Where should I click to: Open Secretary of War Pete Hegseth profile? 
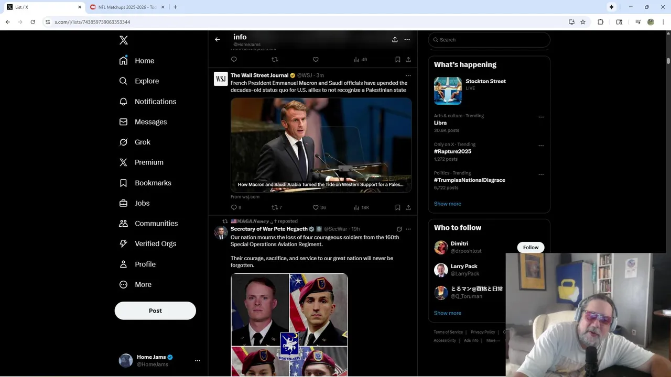tap(269, 229)
